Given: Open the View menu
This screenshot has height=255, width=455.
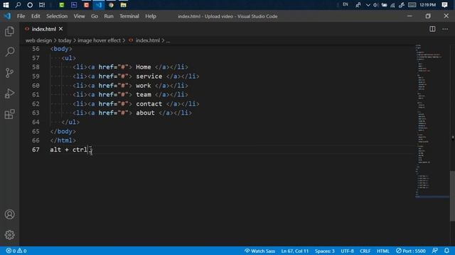Looking at the screenshot, I should (x=79, y=16).
